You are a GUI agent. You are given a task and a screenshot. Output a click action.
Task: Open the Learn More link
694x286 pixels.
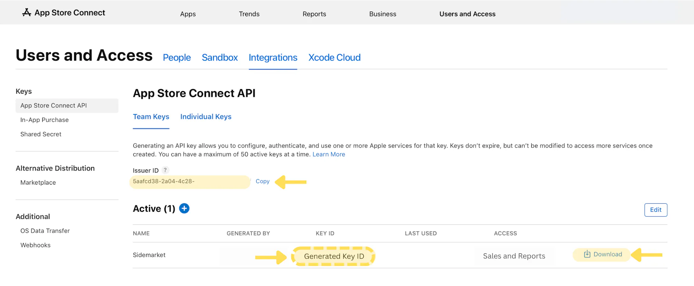(329, 154)
